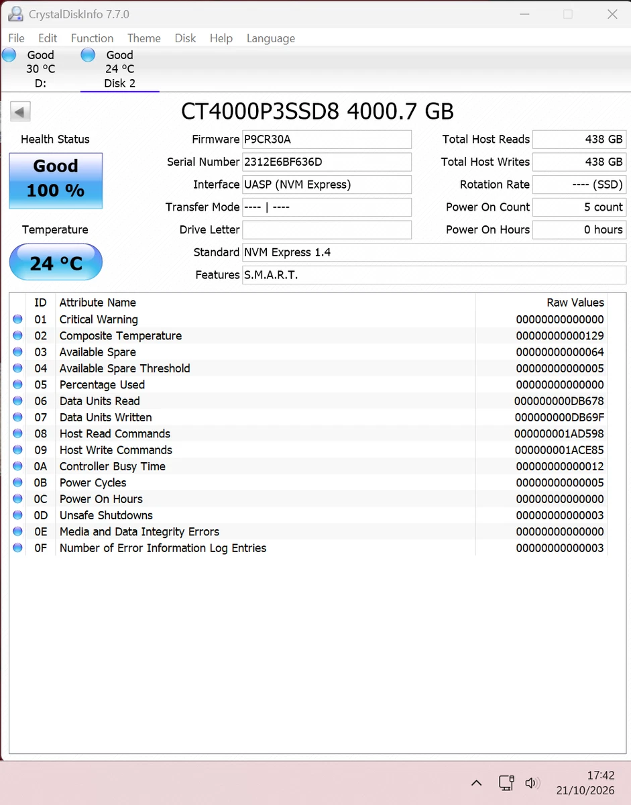Show hidden icons in the system tray

pyautogui.click(x=476, y=783)
